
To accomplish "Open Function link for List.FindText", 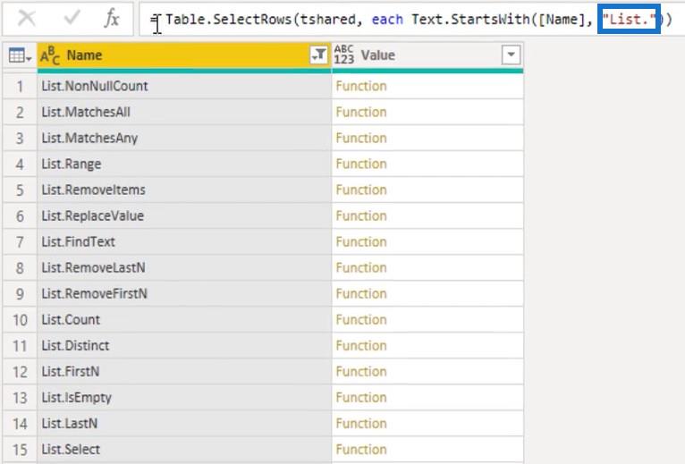I will pyautogui.click(x=361, y=242).
